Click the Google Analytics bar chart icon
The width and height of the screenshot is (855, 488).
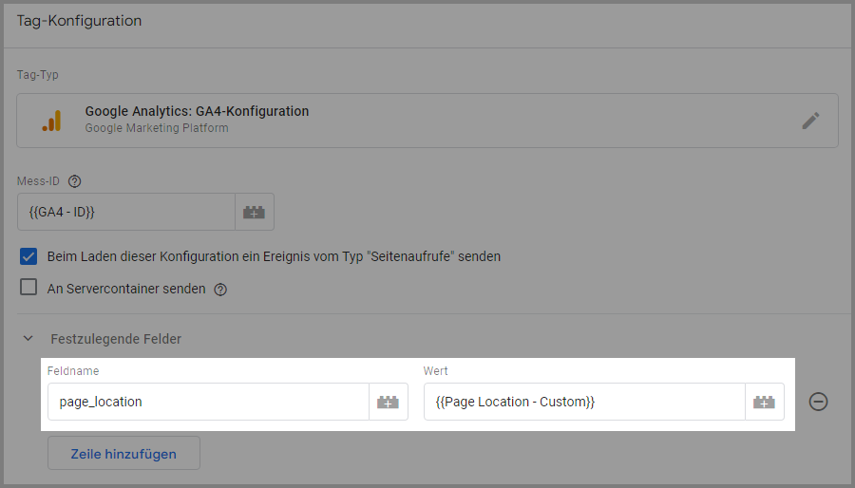(52, 121)
